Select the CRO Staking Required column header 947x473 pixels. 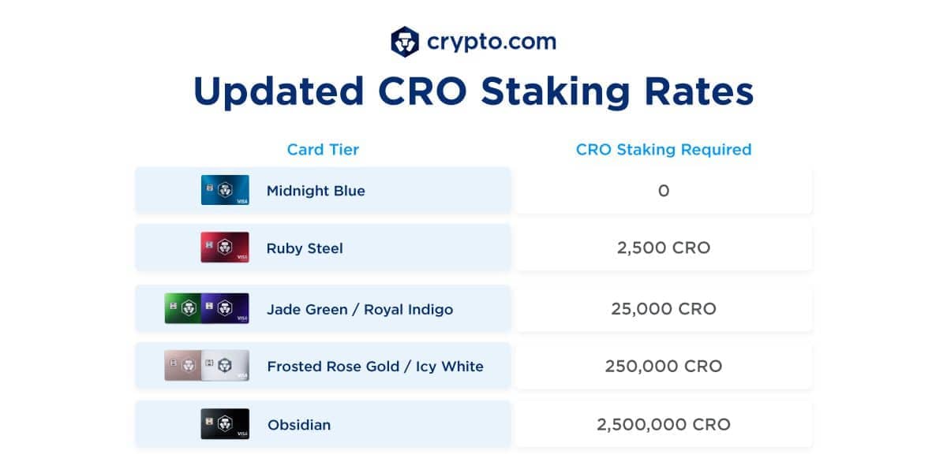pyautogui.click(x=664, y=149)
